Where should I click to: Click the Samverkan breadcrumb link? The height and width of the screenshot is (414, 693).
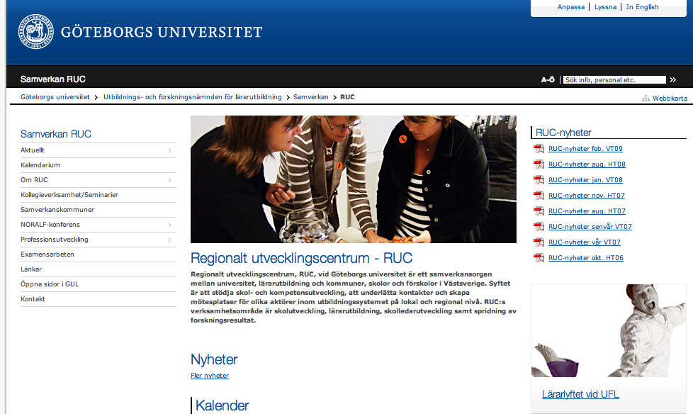pyautogui.click(x=310, y=97)
